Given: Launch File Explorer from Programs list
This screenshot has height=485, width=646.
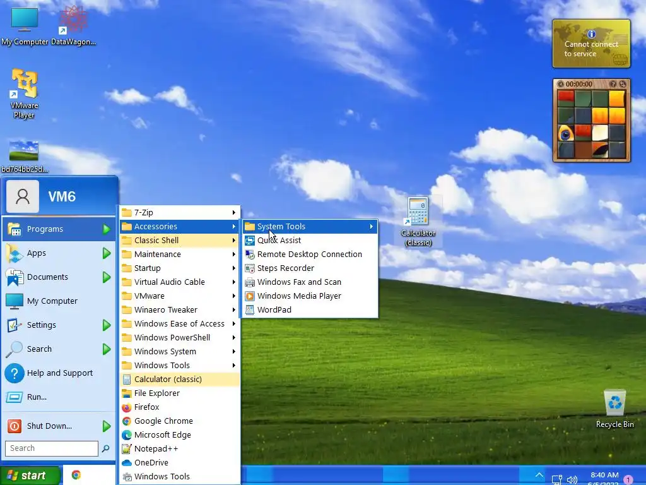Looking at the screenshot, I should coord(180,393).
